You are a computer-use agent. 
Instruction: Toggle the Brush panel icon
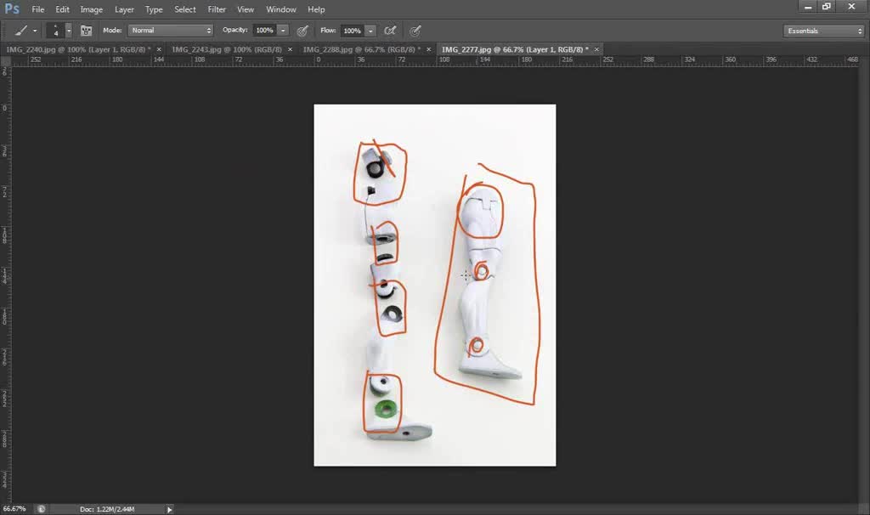[x=86, y=31]
